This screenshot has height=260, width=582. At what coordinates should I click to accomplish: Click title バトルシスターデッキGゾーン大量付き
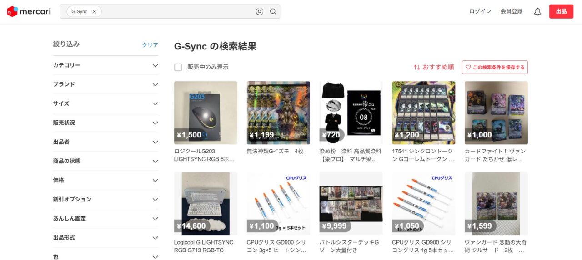click(x=349, y=246)
